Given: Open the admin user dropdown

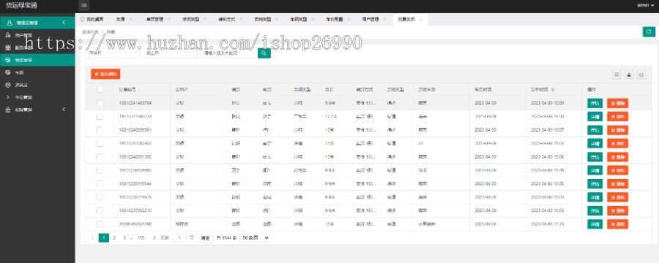Looking at the screenshot, I should point(645,5).
